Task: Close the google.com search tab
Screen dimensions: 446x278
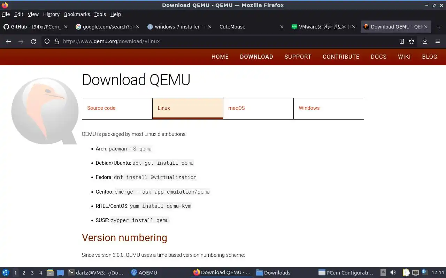Action: 138,27
